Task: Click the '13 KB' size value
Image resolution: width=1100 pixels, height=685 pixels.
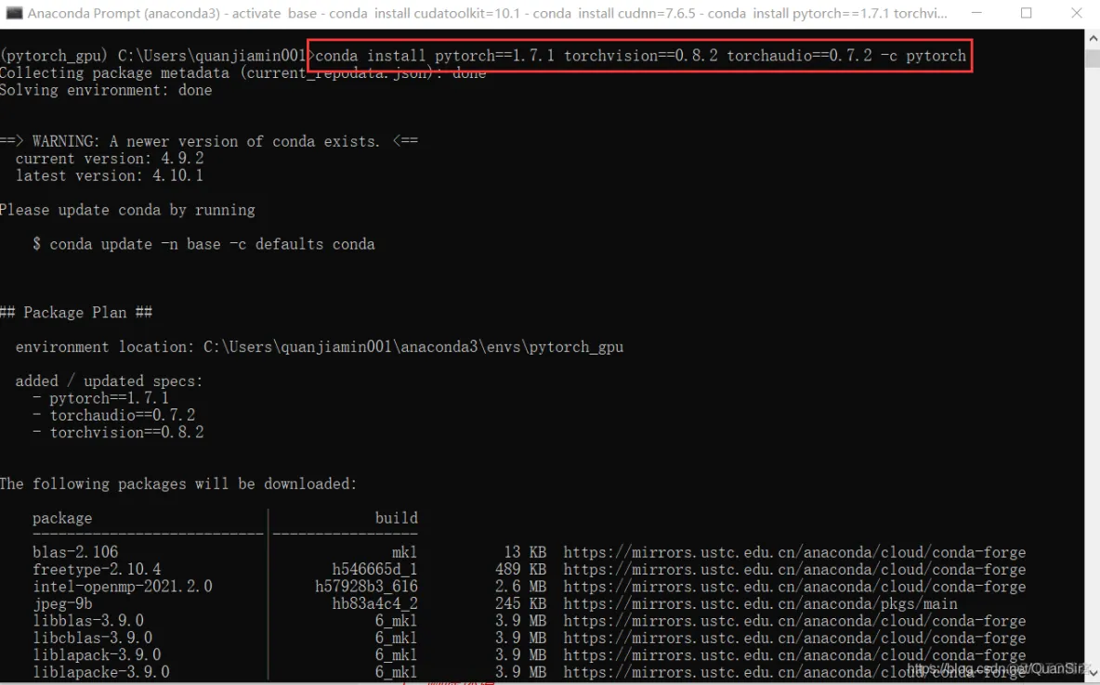Action: tap(525, 551)
